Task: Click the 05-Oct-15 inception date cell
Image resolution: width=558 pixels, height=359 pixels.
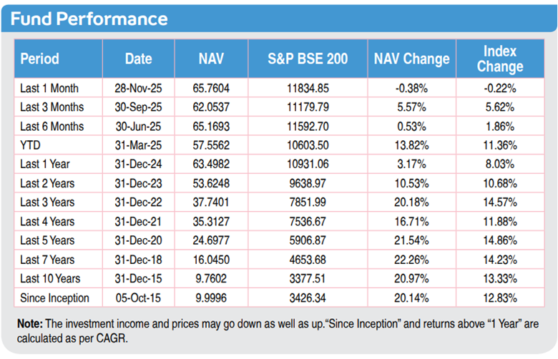Action: point(139,297)
